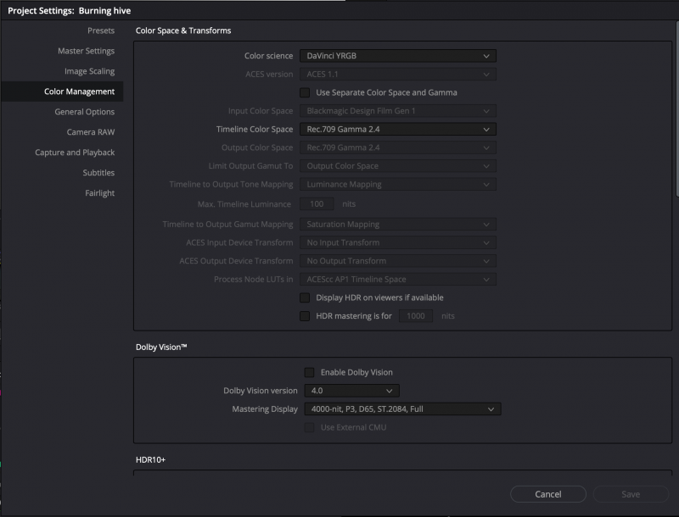Open Capture and Playback settings
This screenshot has width=679, height=517.
(x=75, y=153)
